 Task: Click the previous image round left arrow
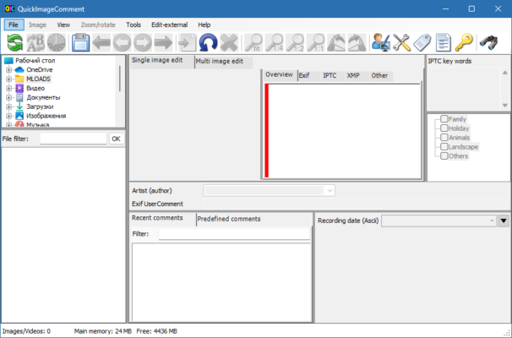(x=123, y=42)
